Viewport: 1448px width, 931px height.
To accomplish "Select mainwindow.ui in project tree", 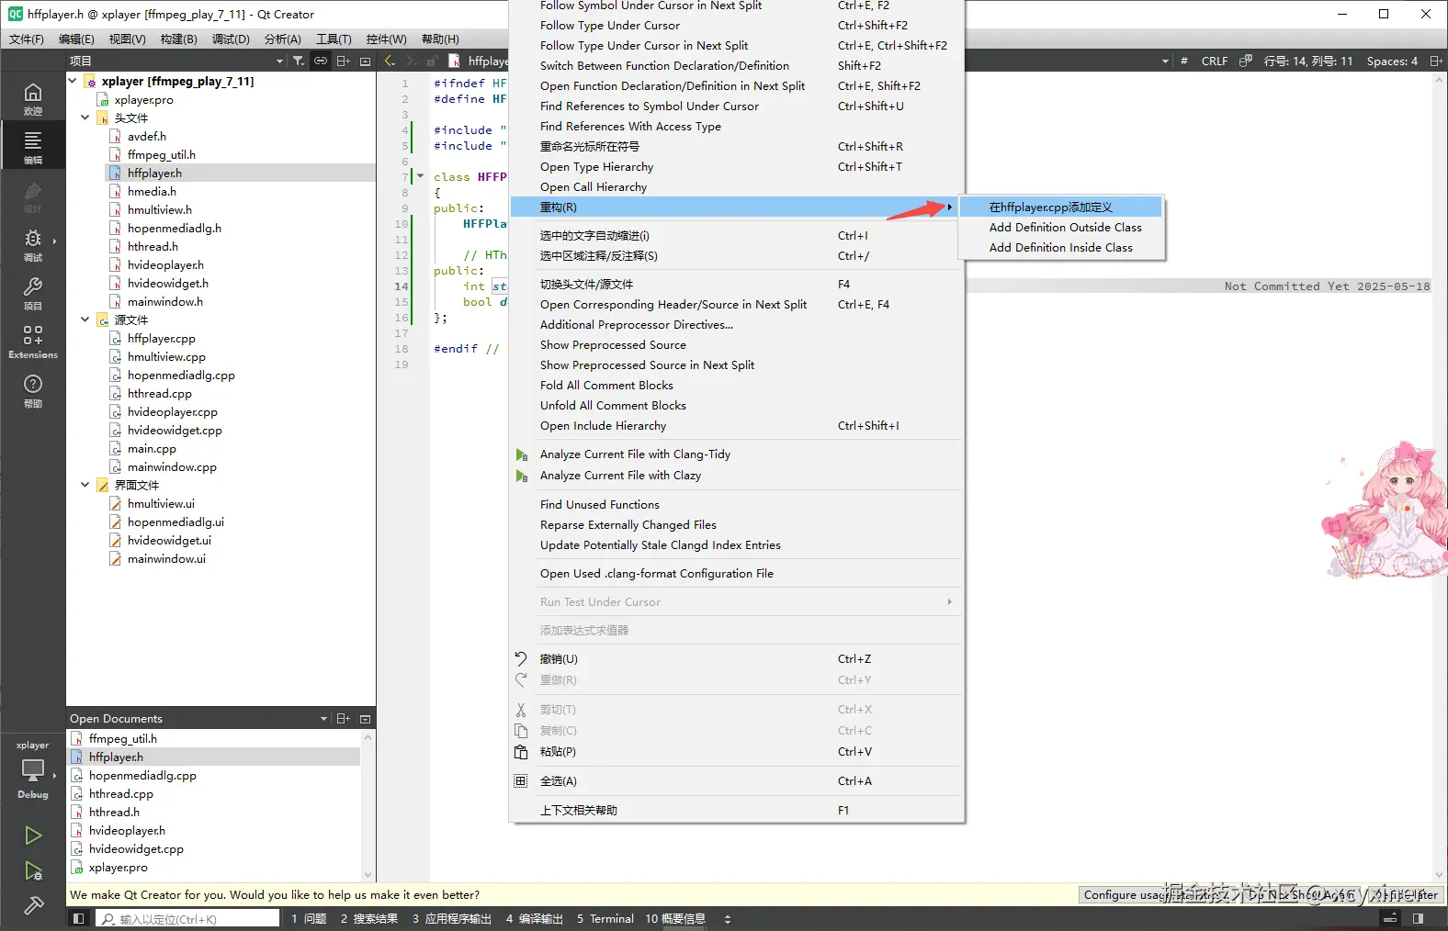I will (166, 558).
